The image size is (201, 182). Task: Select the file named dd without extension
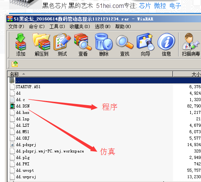tap(18, 93)
